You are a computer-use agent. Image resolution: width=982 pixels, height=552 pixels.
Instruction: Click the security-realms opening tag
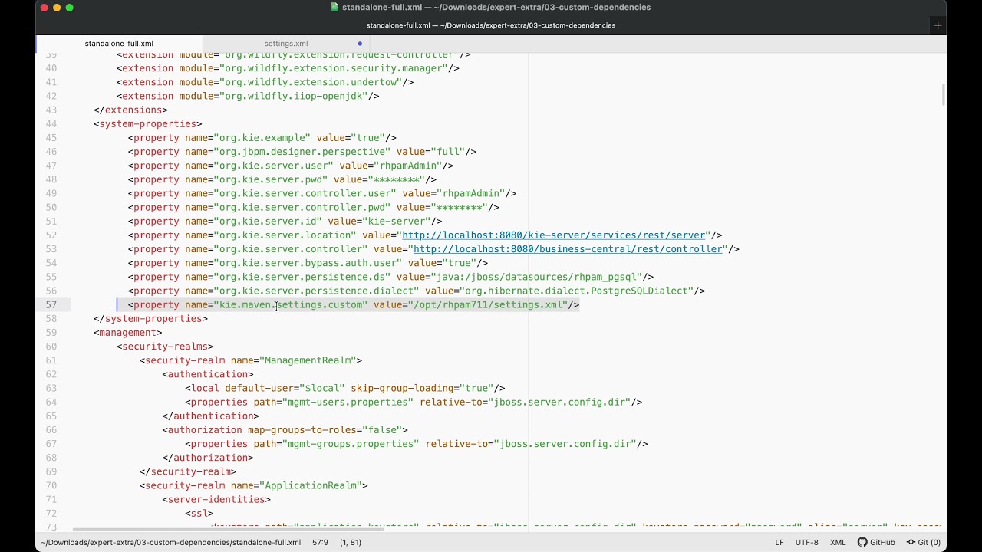[165, 347]
